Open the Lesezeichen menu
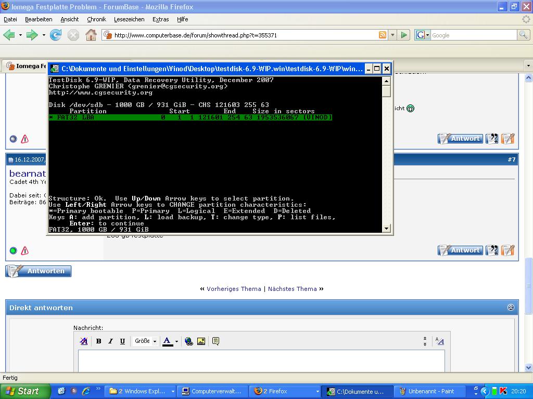The width and height of the screenshot is (533, 399). 129,19
